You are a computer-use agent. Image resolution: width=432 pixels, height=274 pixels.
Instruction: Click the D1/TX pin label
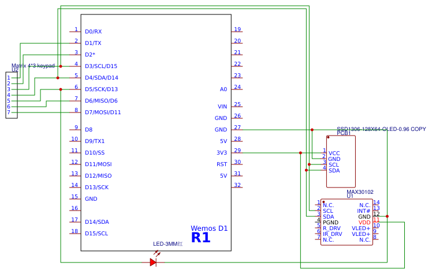coord(93,43)
